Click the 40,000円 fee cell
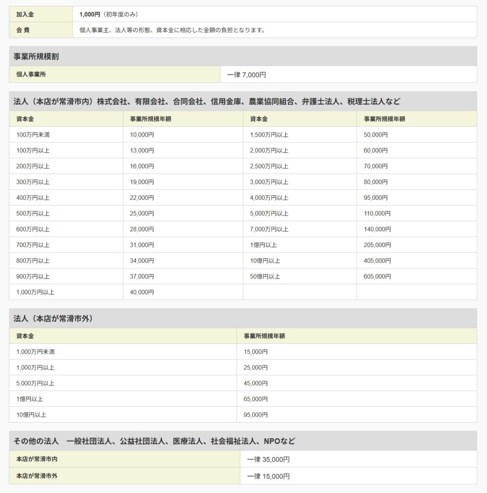 (142, 292)
